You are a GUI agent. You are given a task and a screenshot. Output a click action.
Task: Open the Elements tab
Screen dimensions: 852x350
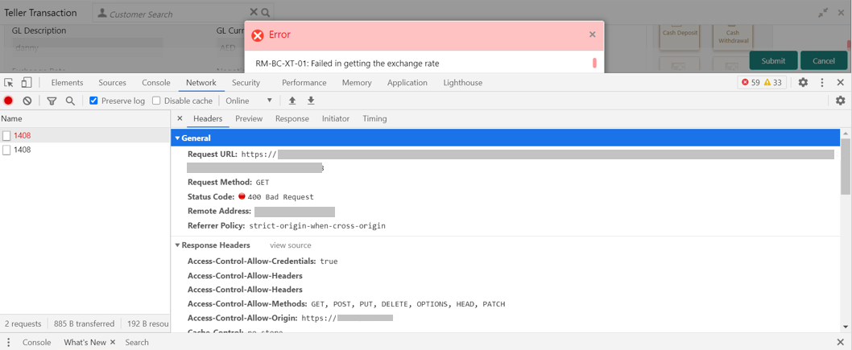click(x=67, y=83)
